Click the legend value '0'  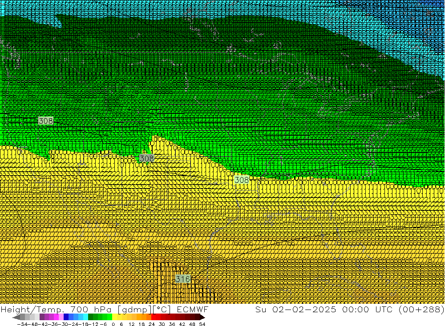click(x=113, y=324)
